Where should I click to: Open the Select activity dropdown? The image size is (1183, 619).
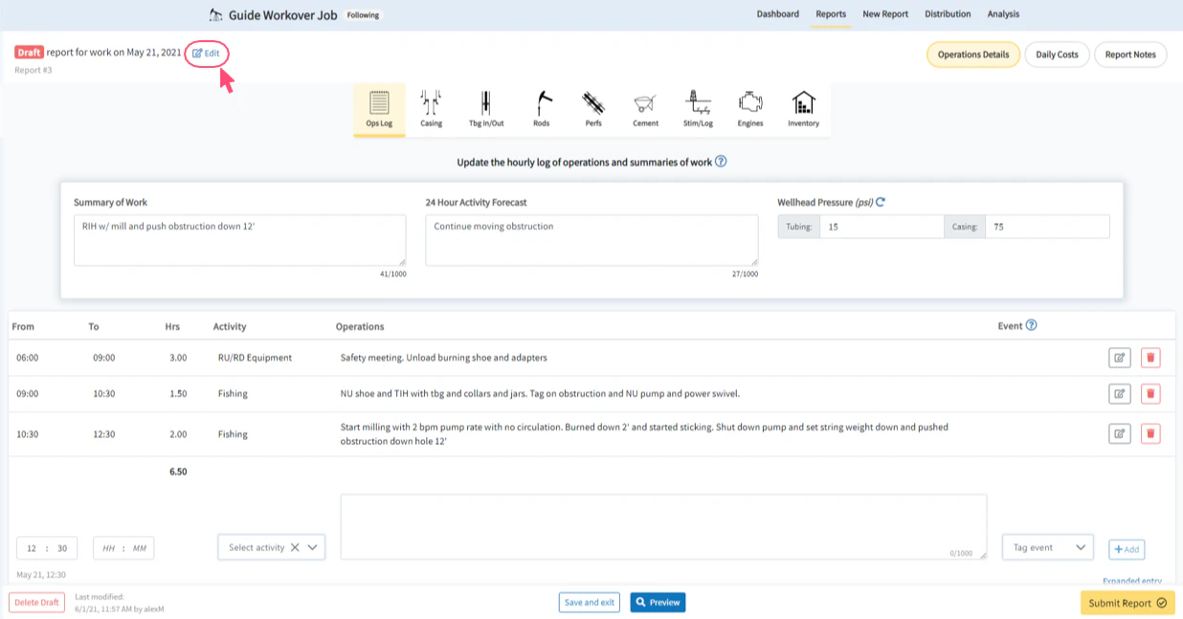tap(312, 547)
